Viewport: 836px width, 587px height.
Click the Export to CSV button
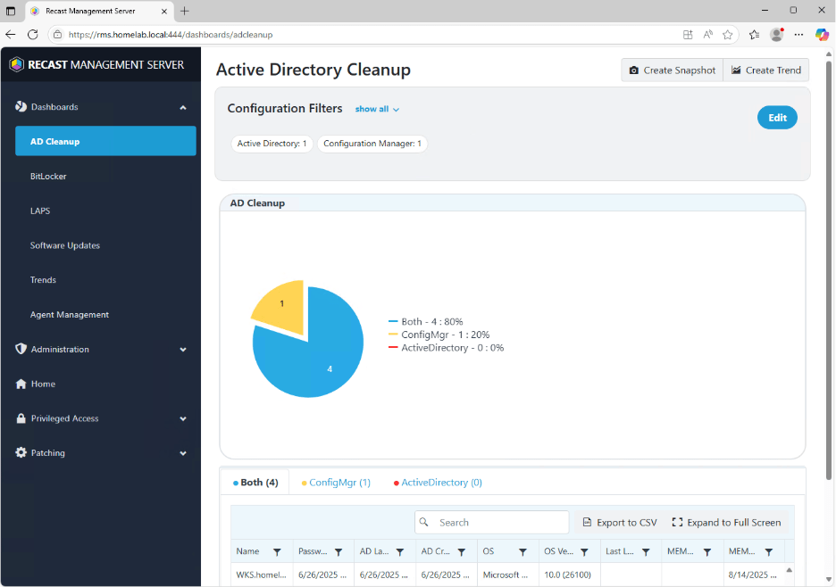pos(620,522)
